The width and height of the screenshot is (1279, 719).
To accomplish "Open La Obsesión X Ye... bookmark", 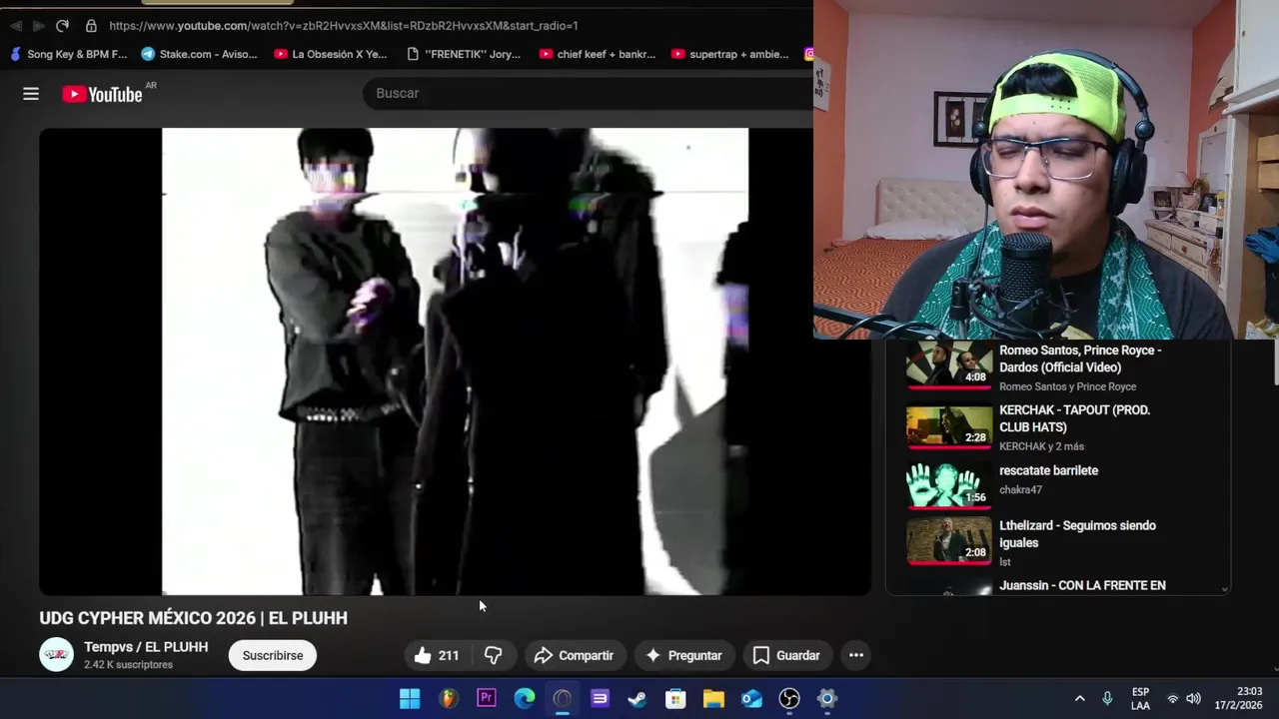I will click(x=330, y=54).
